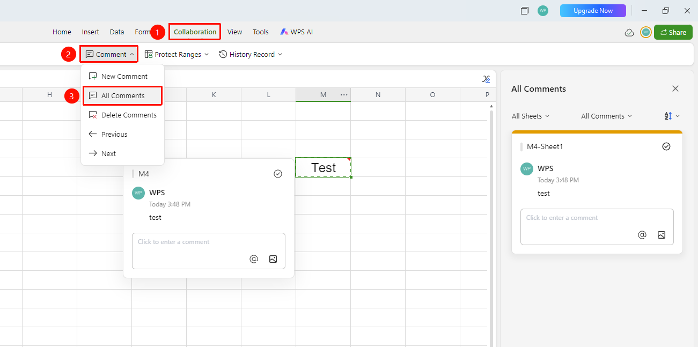Open the column M three-dots options
Screen dimensions: 698x347
point(344,94)
